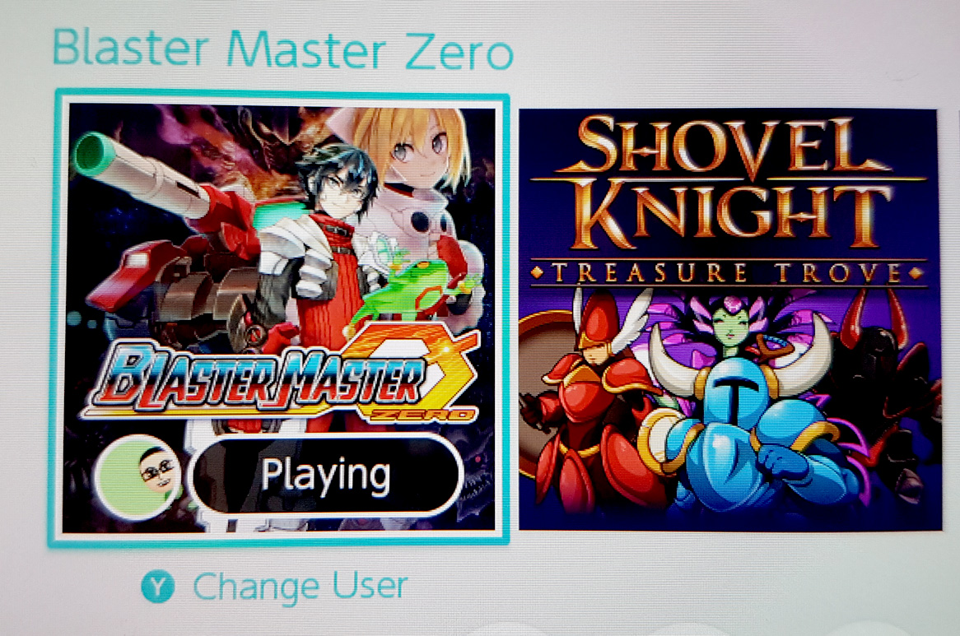Click the Blaster Master Zero heading text
Image resolution: width=960 pixels, height=636 pixels.
tap(282, 49)
